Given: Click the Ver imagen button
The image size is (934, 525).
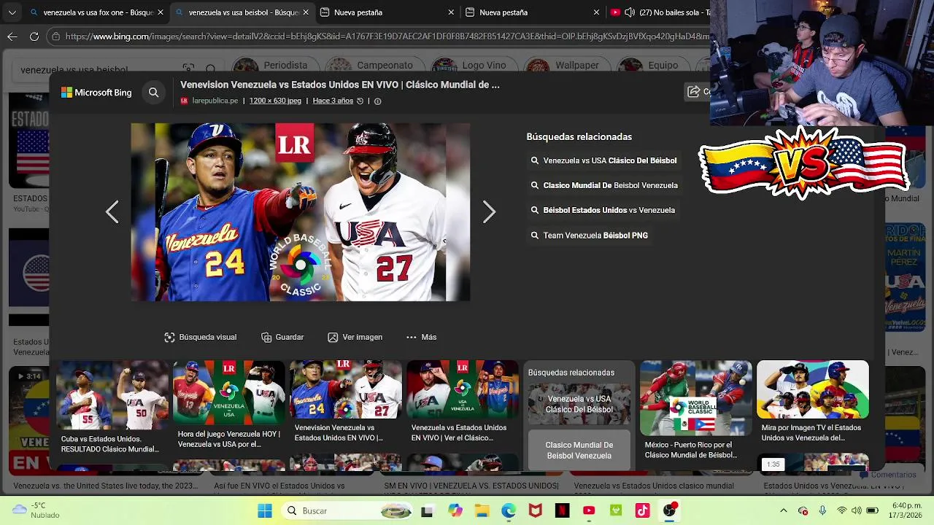Looking at the screenshot, I should coord(355,337).
